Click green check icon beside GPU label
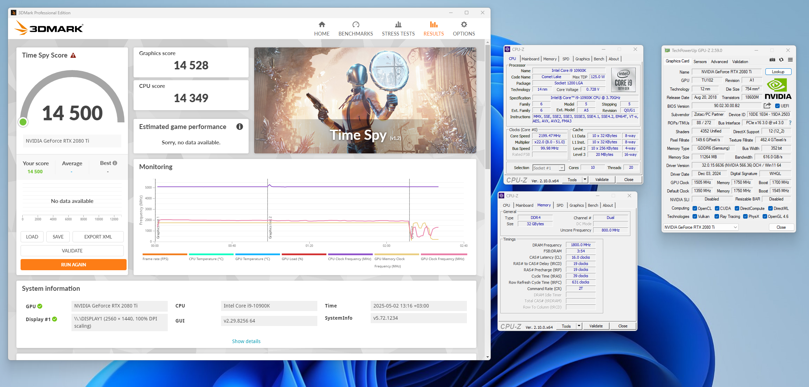 40,306
